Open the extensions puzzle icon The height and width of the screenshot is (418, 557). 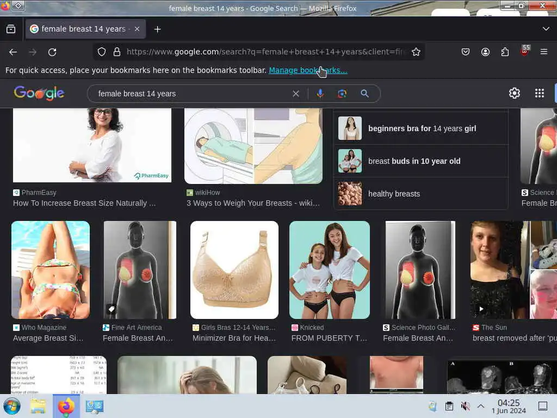(505, 52)
